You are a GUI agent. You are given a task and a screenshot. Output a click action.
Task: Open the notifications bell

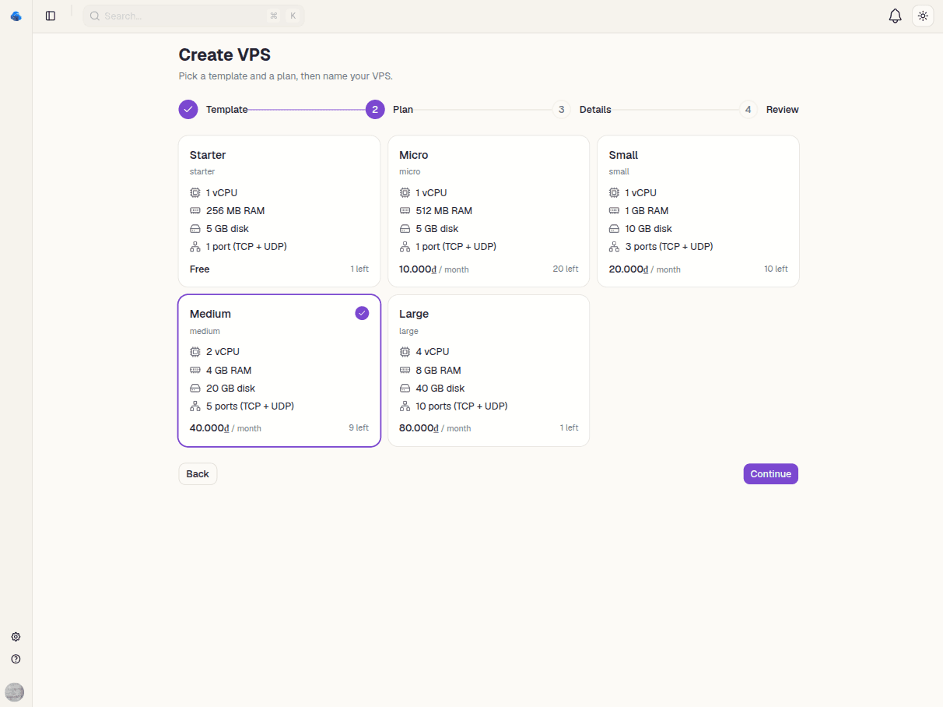[x=895, y=16]
